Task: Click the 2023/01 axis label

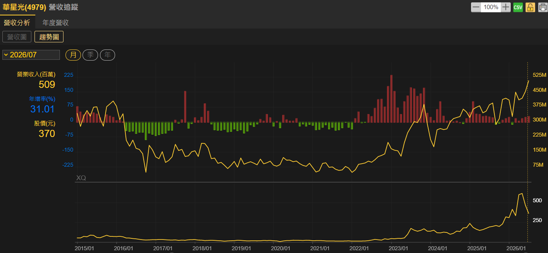Action: pyautogui.click(x=398, y=248)
